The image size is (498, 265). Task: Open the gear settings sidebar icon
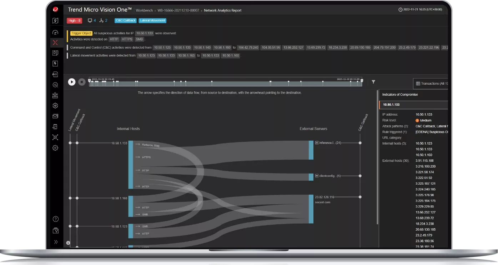point(55,148)
